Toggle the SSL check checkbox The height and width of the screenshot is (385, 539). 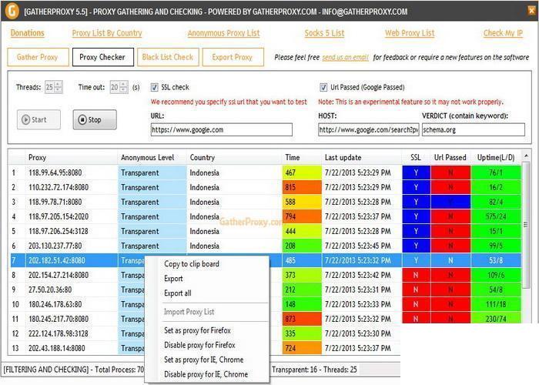tap(155, 87)
